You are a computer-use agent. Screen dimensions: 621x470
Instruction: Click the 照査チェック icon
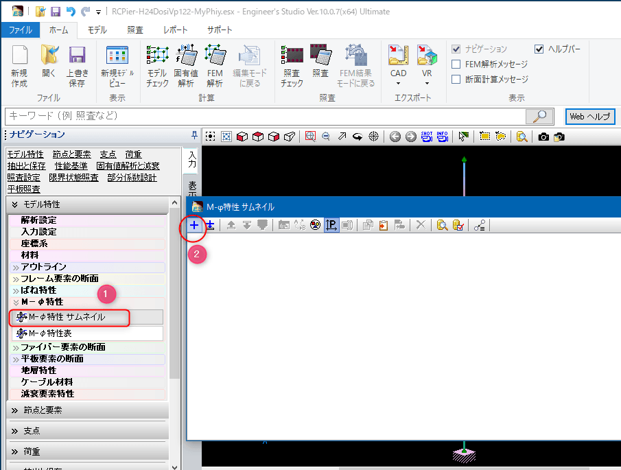pyautogui.click(x=292, y=67)
